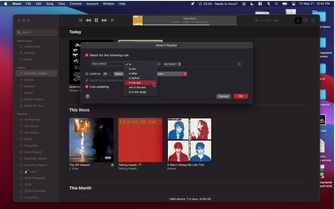
Task: Click the 5/21/2021 date field
Action: (x=170, y=64)
